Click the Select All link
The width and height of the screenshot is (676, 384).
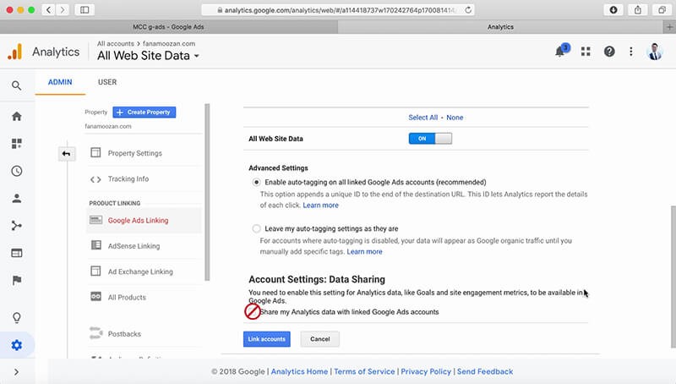tap(423, 118)
